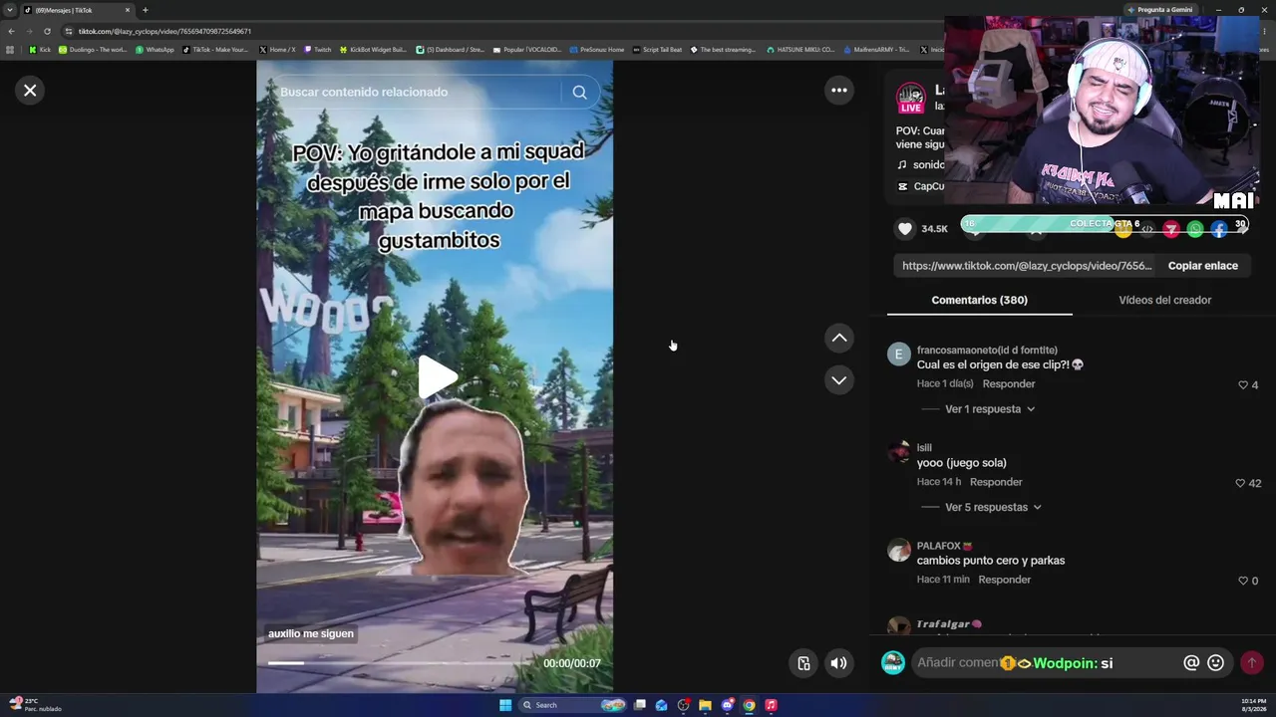Expand Ver 1 respuesta replies

tap(990, 409)
